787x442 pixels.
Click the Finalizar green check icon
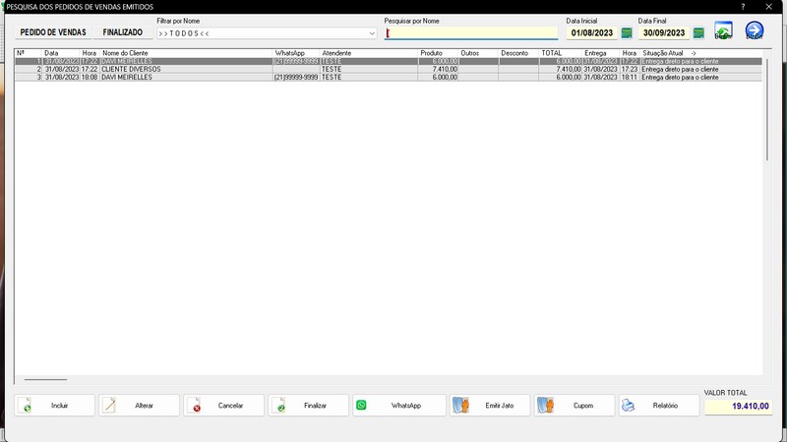point(279,406)
